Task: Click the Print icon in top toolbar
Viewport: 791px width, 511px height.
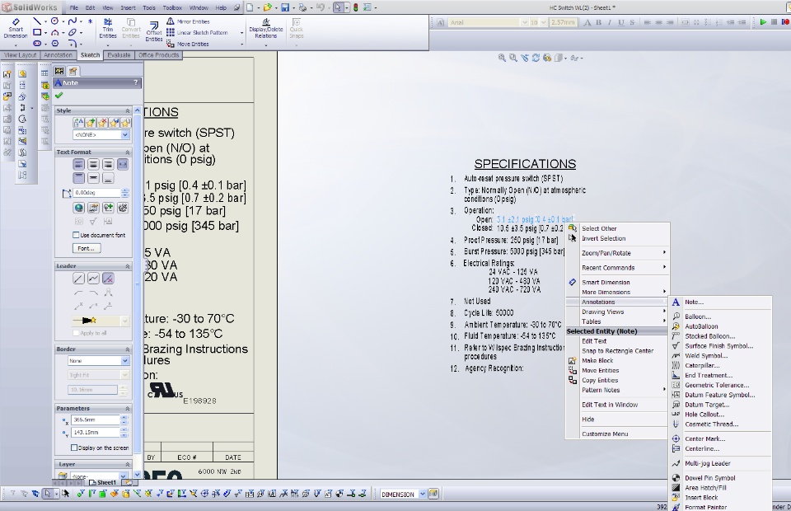Action: click(302, 7)
